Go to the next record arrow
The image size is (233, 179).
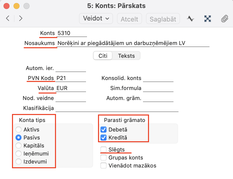(x=21, y=18)
